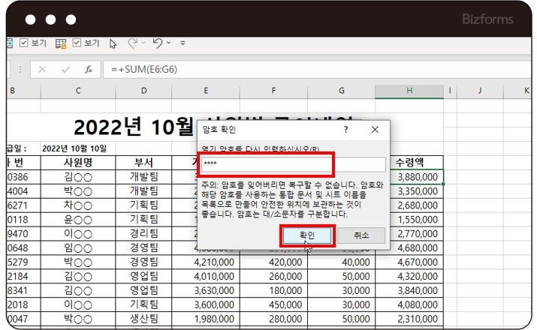Toggle the second 보기 checkbox
537x330 pixels.
point(77,43)
